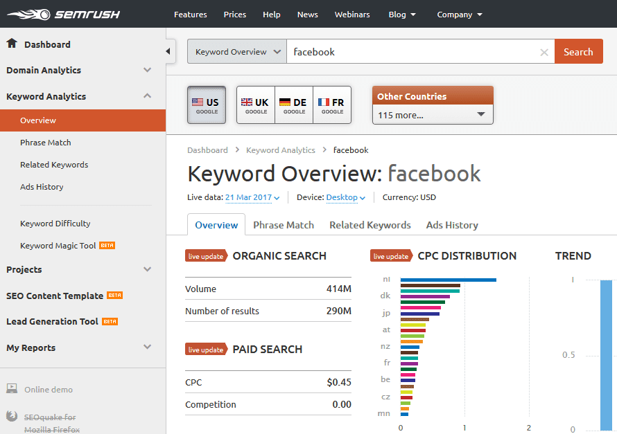Click the orange Search button
Screen dimensions: 617x434
click(578, 51)
